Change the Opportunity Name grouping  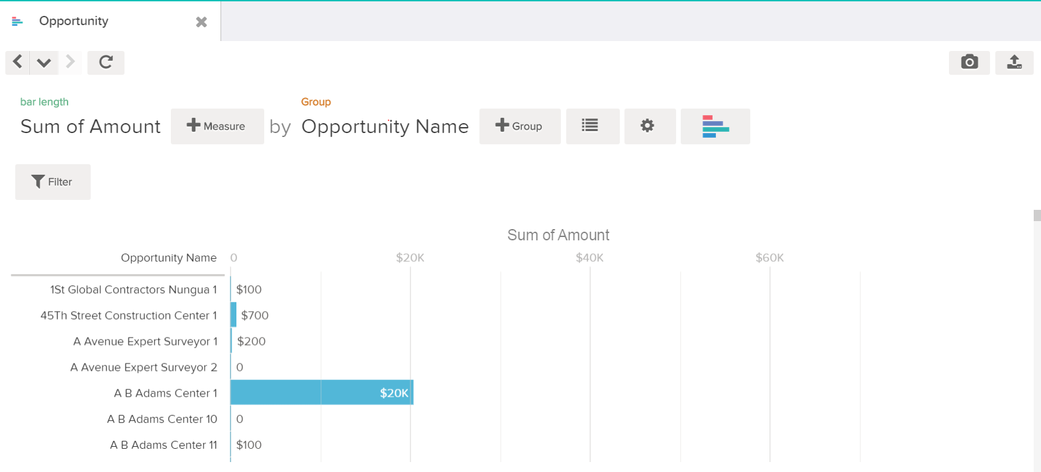[385, 126]
